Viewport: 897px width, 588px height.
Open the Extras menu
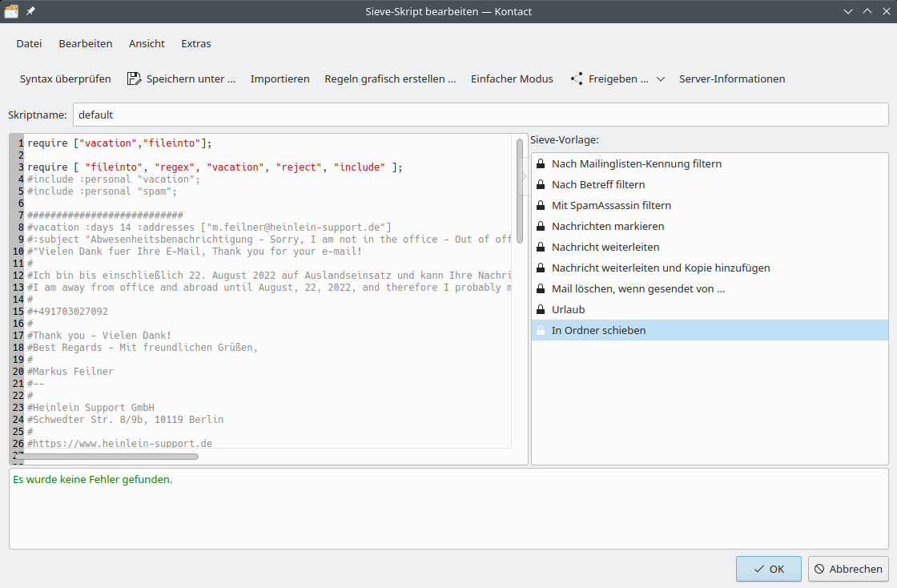tap(196, 43)
